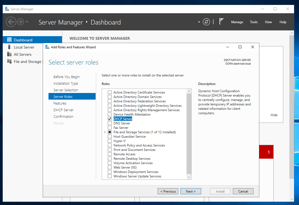
Task: Open the Manage menu
Action: click(237, 22)
